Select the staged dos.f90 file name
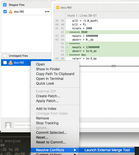The width and height of the screenshot is (139, 155). click(x=19, y=12)
